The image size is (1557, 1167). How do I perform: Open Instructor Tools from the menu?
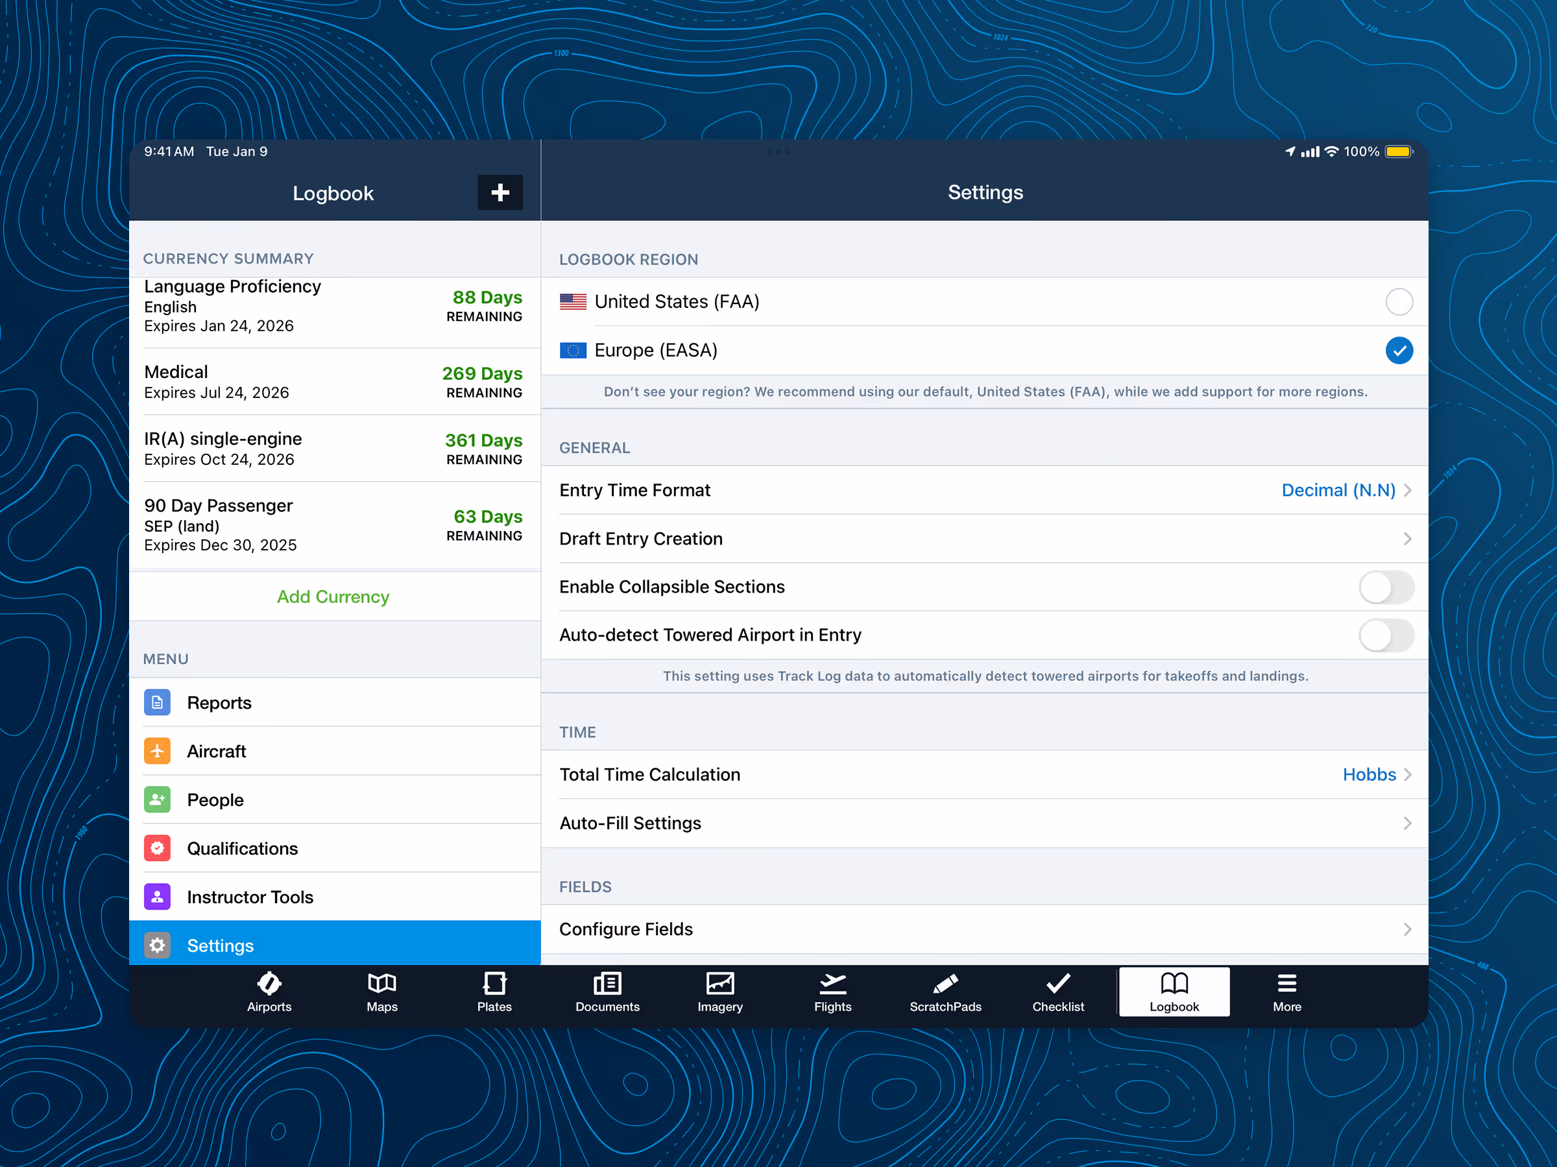click(x=250, y=896)
